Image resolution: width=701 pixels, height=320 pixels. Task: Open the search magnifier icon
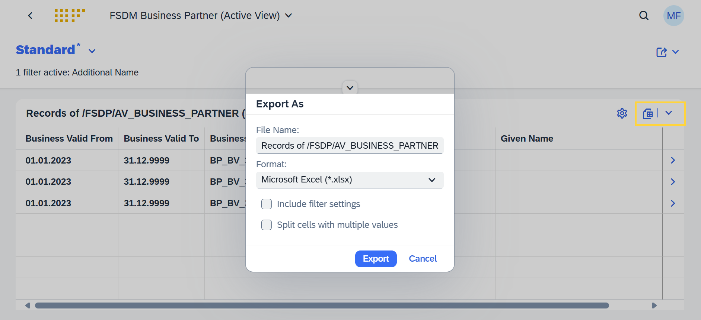click(644, 16)
